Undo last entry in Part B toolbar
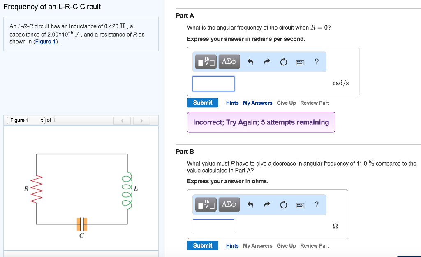The image size is (421, 257). pos(250,205)
